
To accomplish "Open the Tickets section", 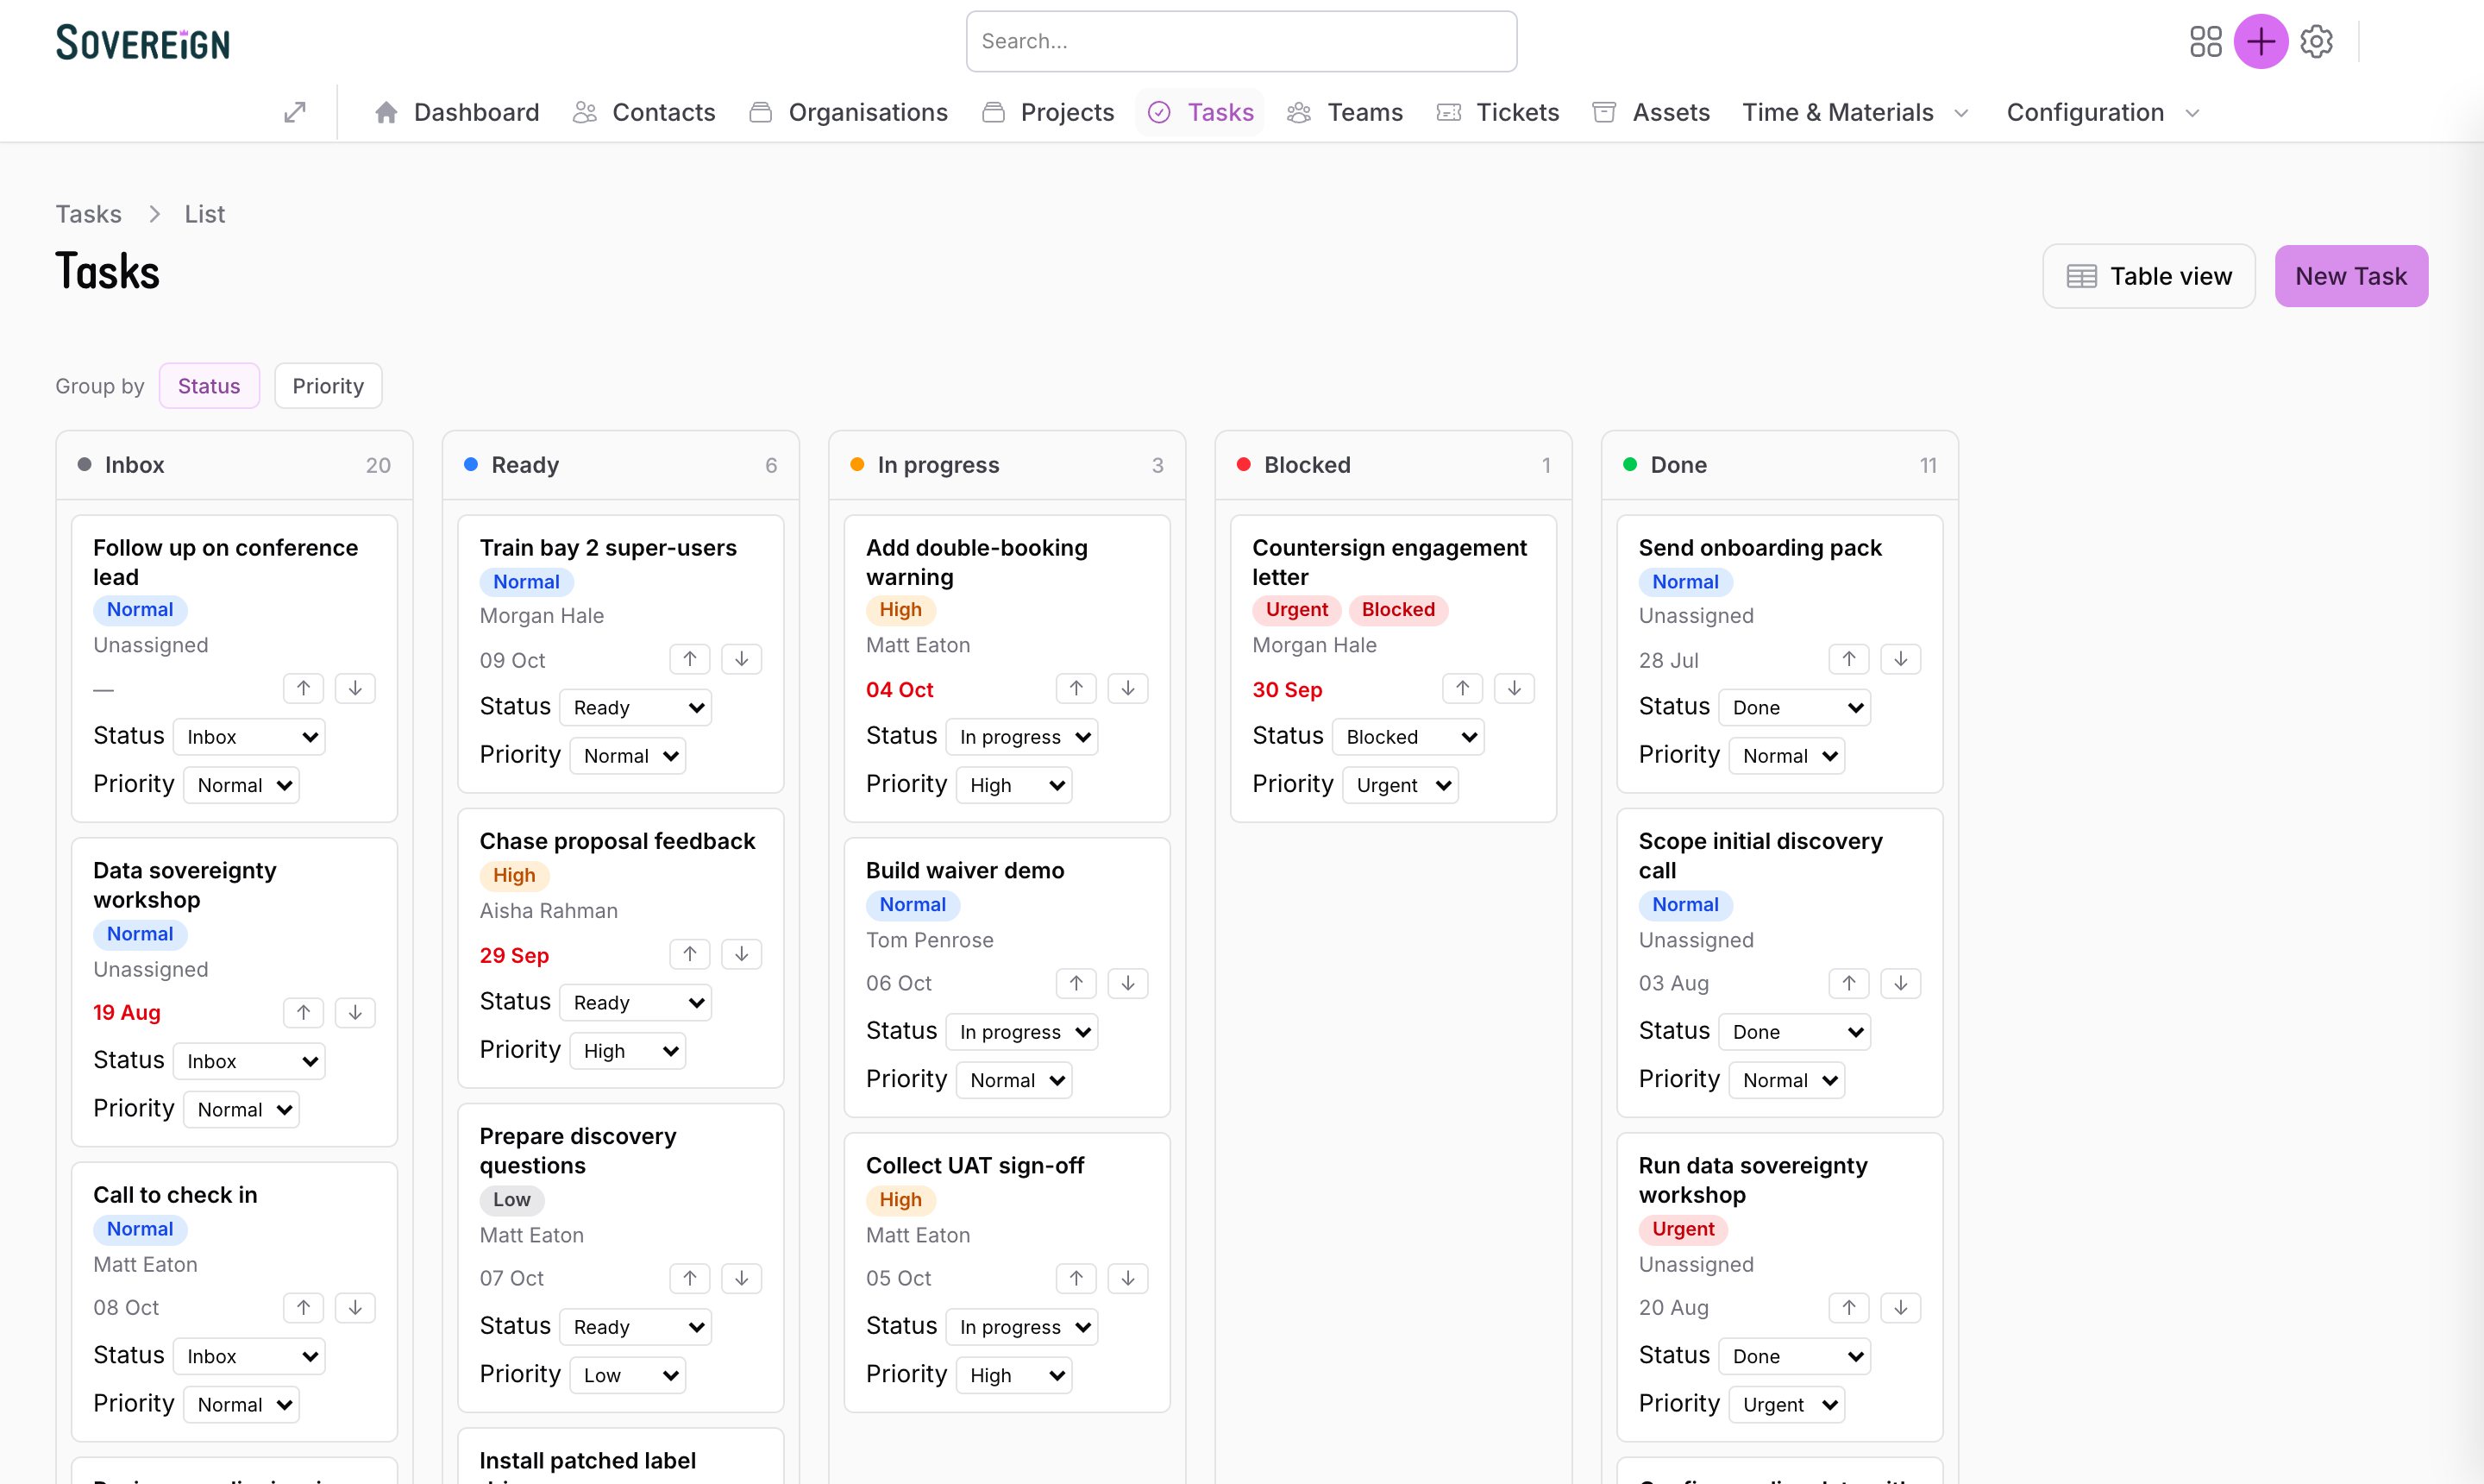I will 1497,112.
